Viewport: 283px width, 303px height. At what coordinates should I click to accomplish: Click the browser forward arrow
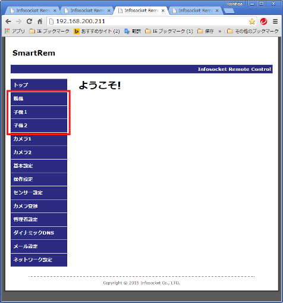click(x=18, y=21)
